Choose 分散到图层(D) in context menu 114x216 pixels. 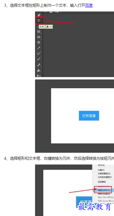point(104,173)
